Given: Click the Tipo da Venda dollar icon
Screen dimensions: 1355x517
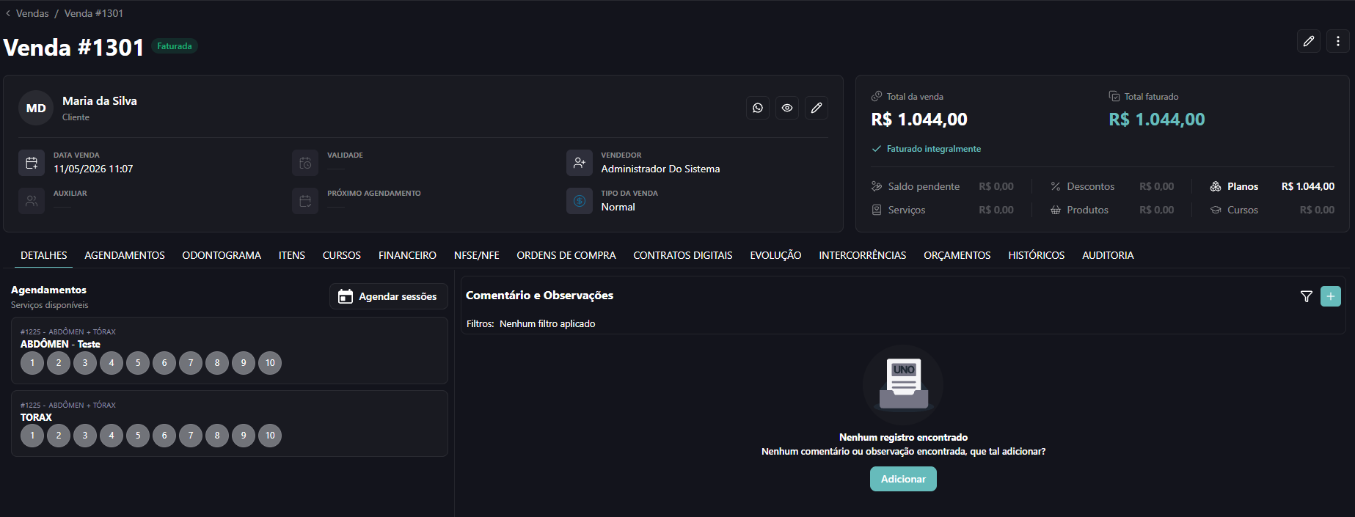Looking at the screenshot, I should 580,201.
